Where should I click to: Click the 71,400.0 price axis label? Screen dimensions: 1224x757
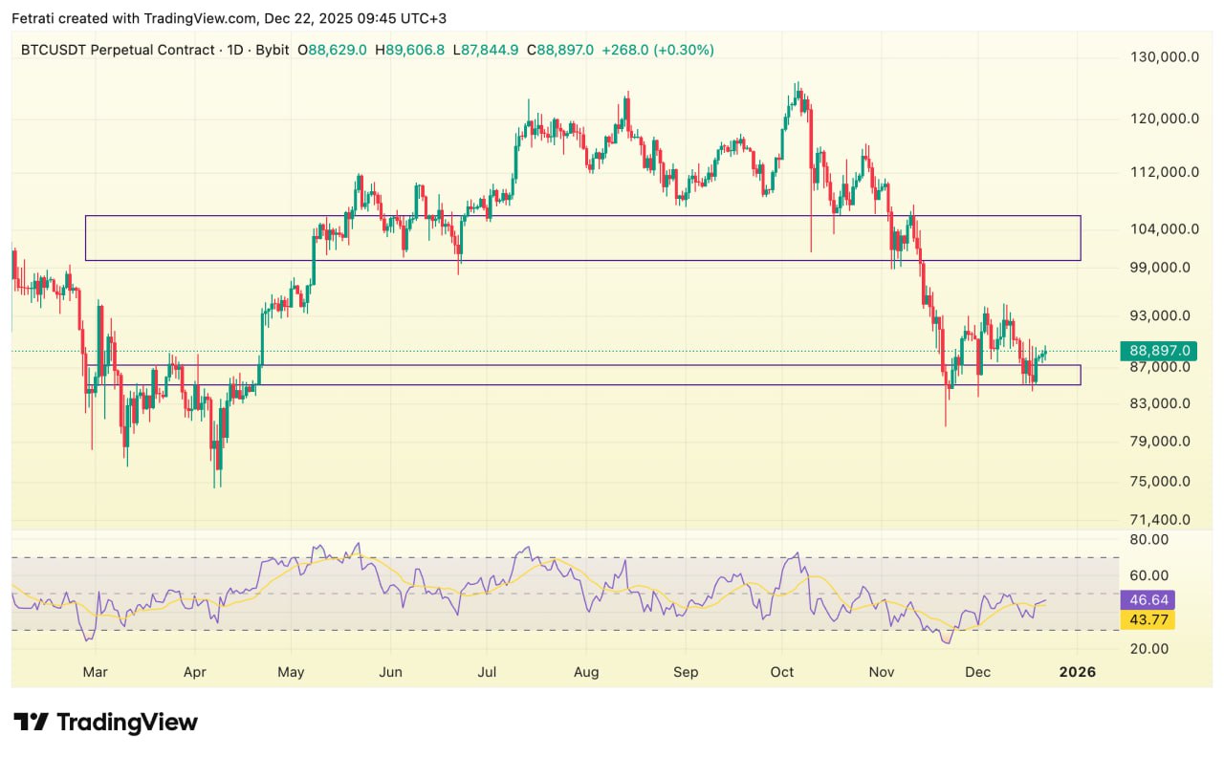click(x=1160, y=520)
